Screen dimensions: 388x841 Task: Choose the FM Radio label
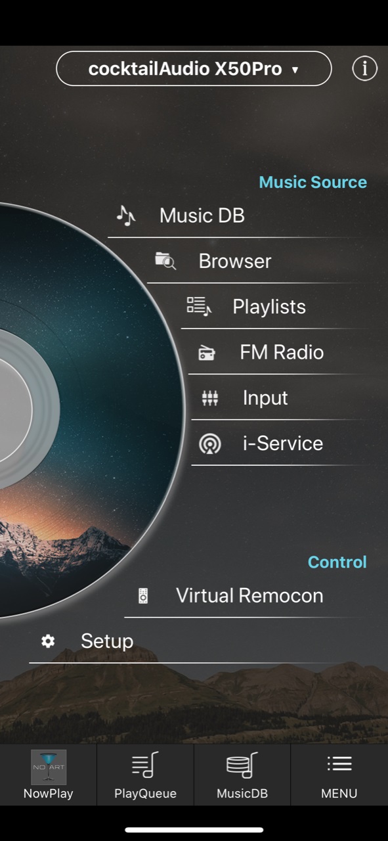[282, 352]
